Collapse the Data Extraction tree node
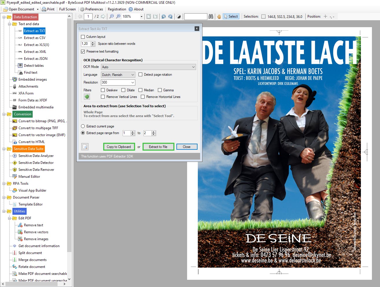Viewport: 380px width, 287px height. pos(4,17)
